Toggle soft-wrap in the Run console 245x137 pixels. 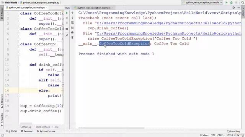coord(72,23)
